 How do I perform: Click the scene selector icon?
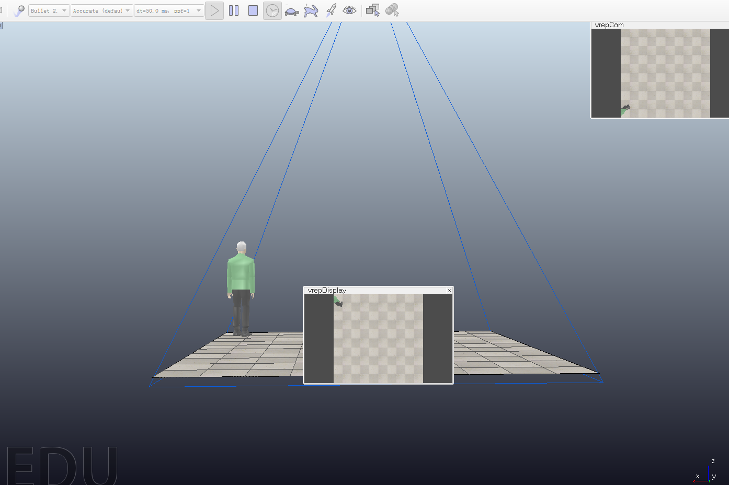point(392,10)
